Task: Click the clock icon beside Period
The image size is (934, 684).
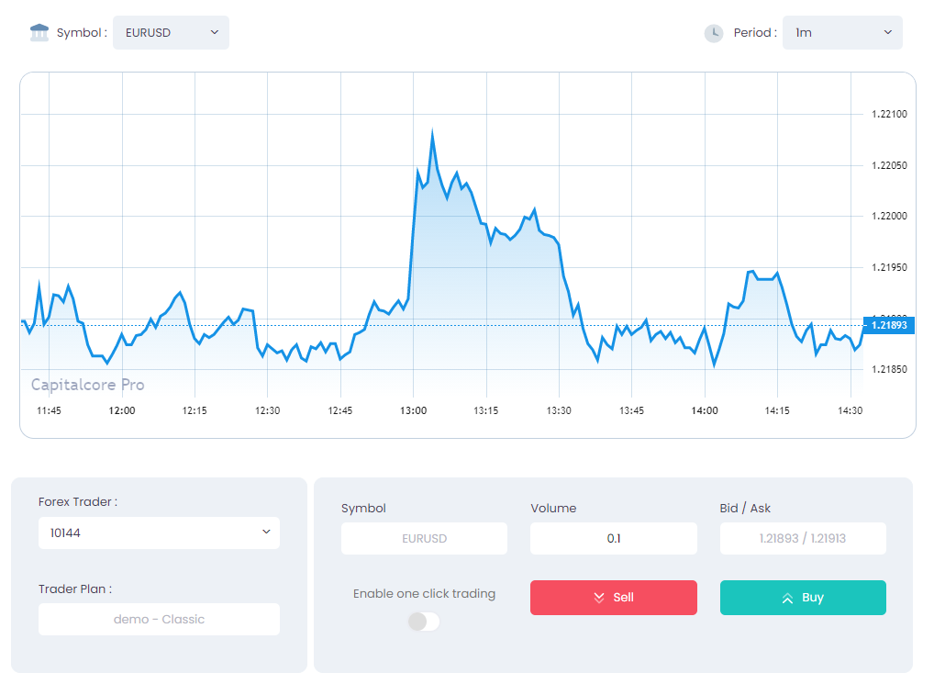Action: 714,33
